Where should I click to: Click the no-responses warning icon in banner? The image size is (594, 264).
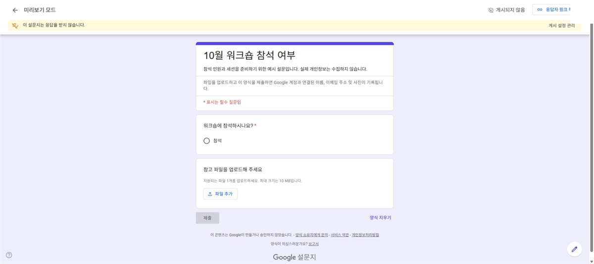click(x=15, y=25)
